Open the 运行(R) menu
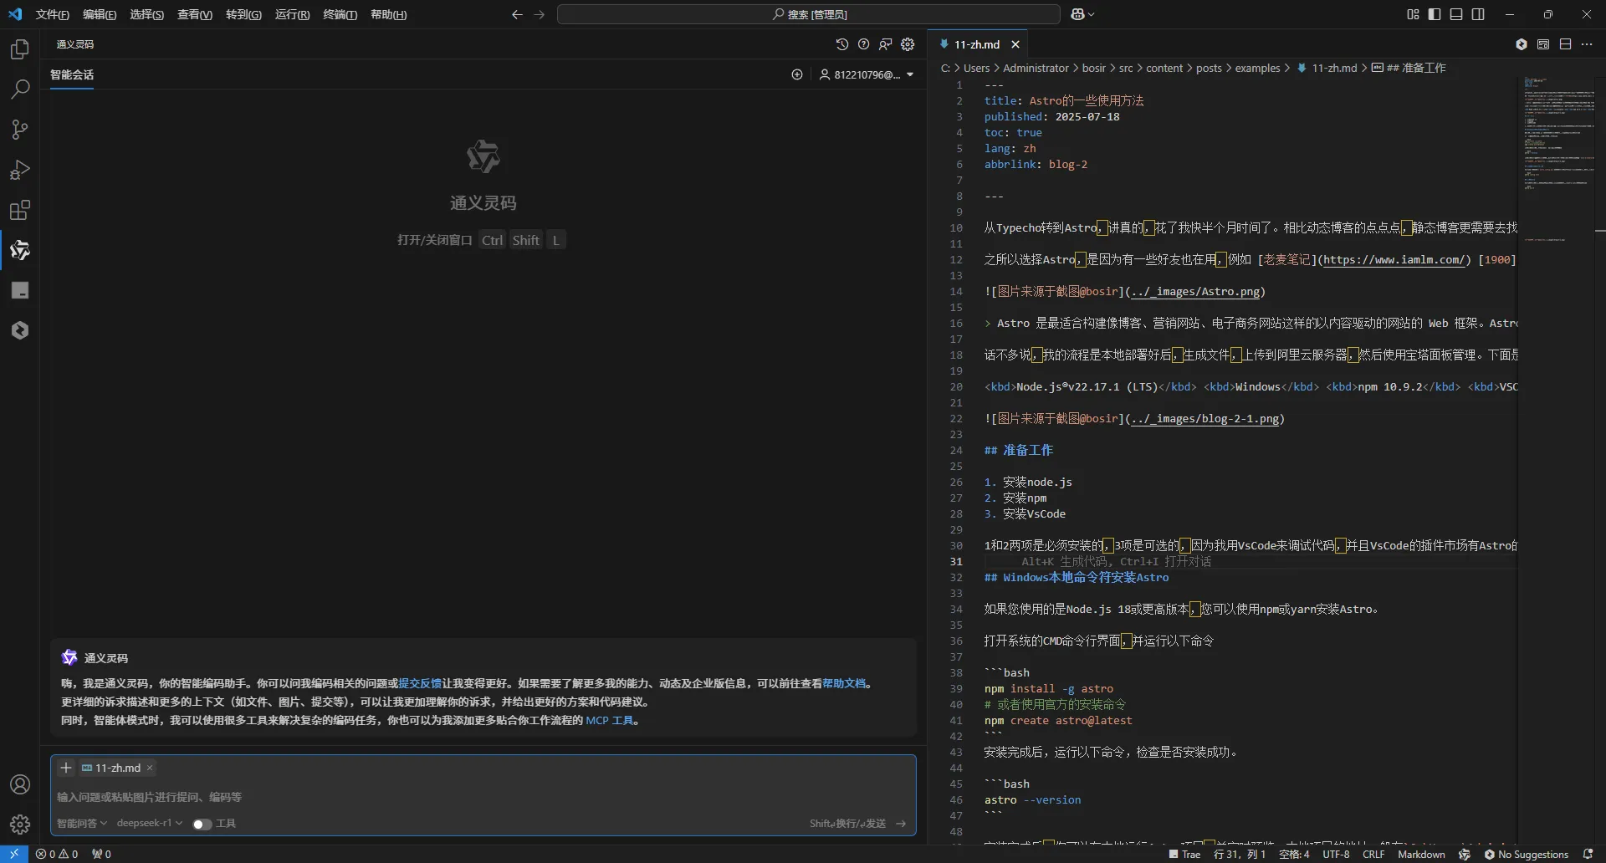1606x863 pixels. pos(292,14)
